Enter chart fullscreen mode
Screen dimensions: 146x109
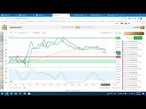116,33
